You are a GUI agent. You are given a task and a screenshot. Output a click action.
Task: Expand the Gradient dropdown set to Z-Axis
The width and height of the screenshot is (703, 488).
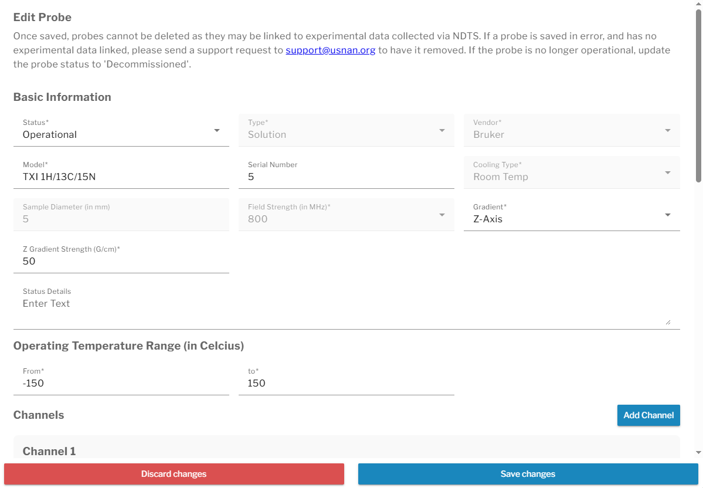[572, 215]
